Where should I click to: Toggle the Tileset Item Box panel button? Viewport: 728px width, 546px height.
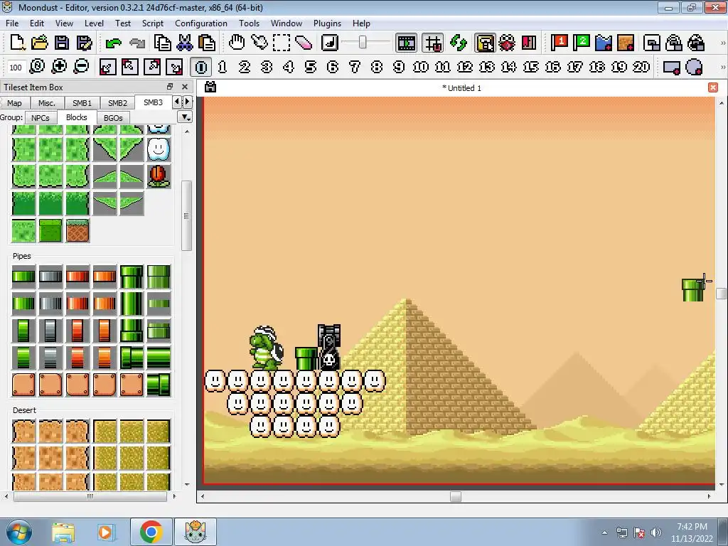click(485, 43)
